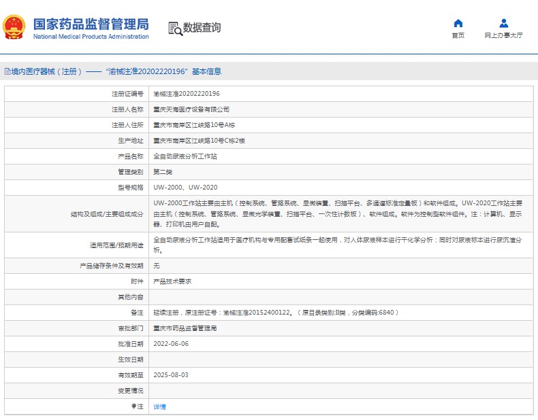Open the online service hall person icon

tap(504, 23)
